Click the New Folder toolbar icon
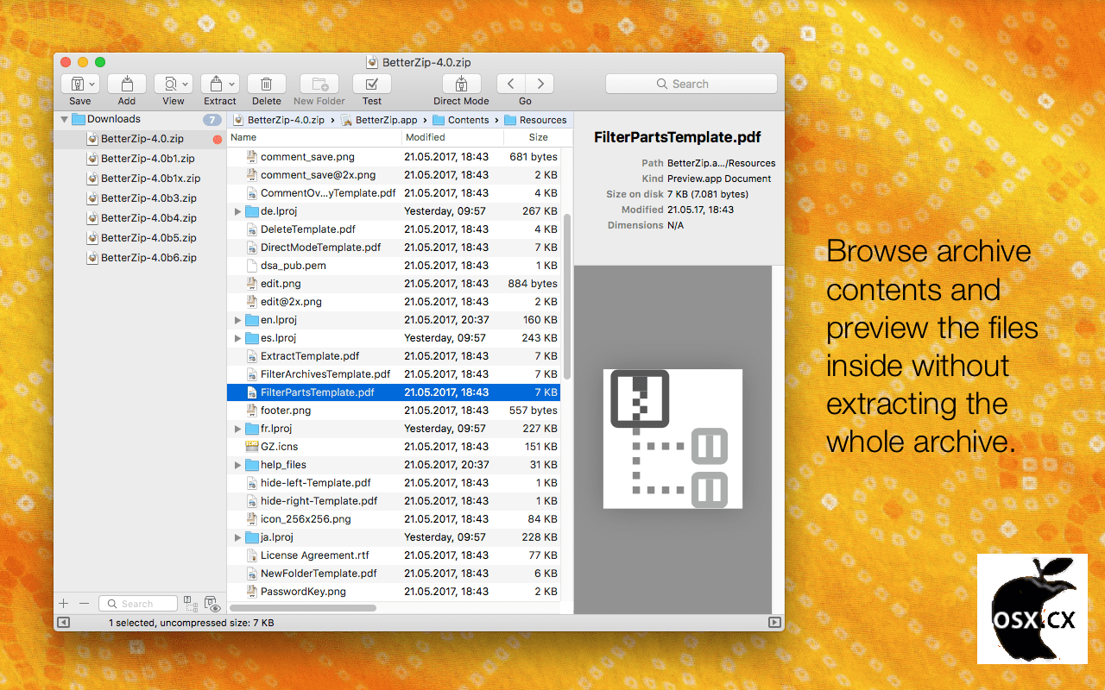Image resolution: width=1105 pixels, height=690 pixels. click(319, 84)
